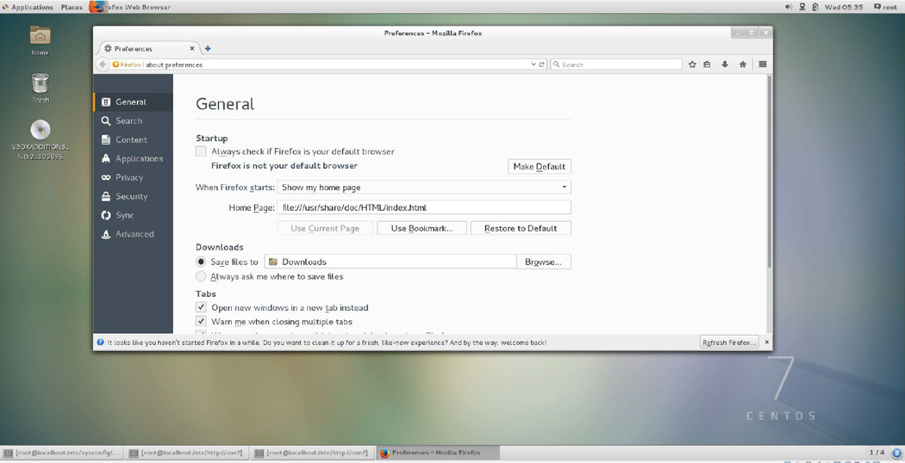This screenshot has width=905, height=463.
Task: Expand When Firefox starts dropdown
Action: point(424,187)
